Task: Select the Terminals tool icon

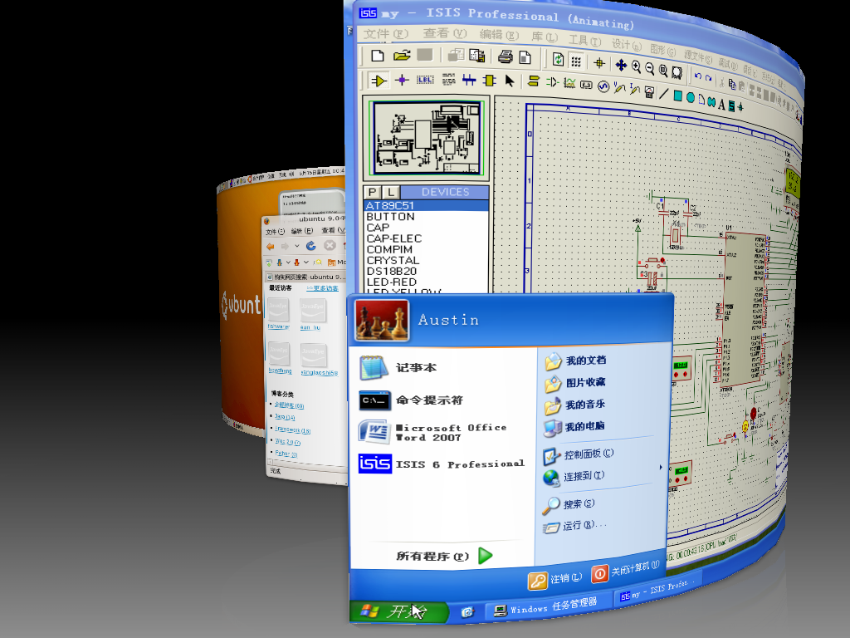Action: (x=534, y=81)
